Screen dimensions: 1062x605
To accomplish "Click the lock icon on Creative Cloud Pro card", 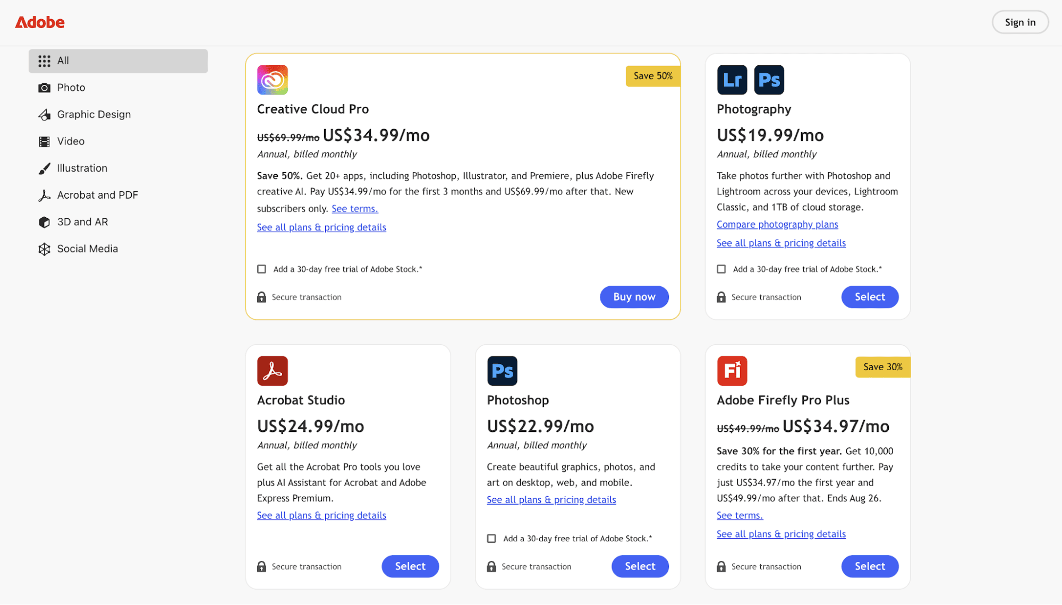I will coord(261,297).
